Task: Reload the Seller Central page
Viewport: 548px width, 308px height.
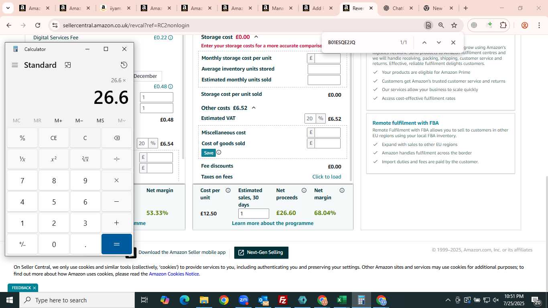Action: (38, 25)
